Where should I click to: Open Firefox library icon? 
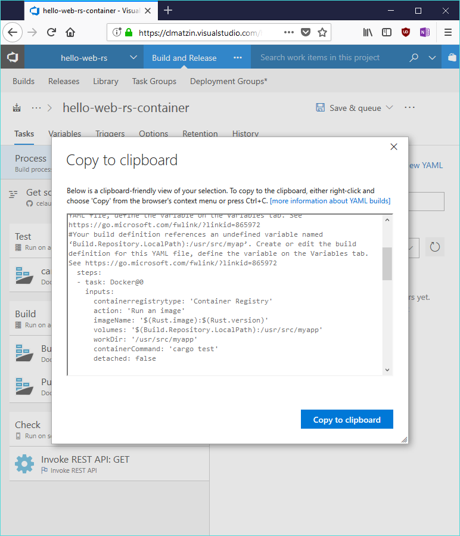(368, 32)
